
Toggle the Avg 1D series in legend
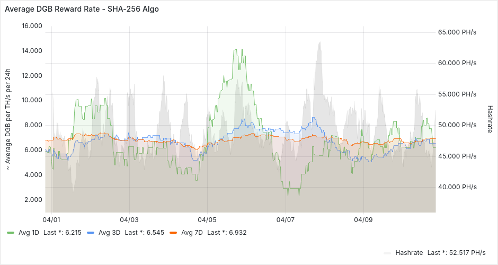pyautogui.click(x=29, y=233)
